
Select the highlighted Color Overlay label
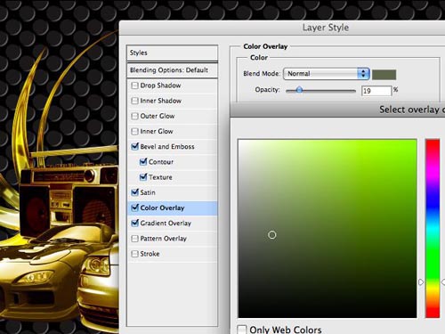click(162, 208)
